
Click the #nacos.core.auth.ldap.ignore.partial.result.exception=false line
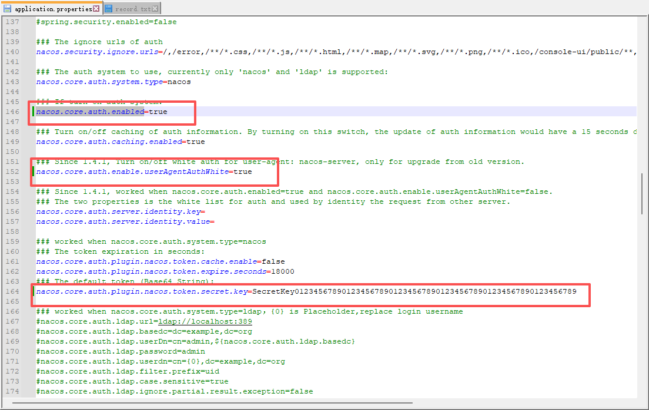(175, 391)
